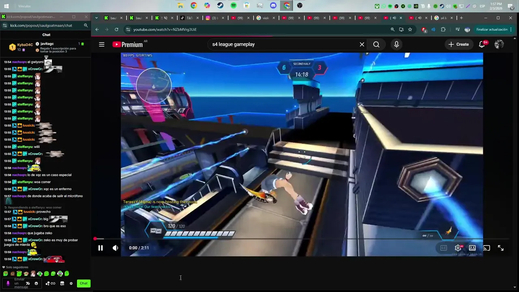Reload the YouTube page
This screenshot has height=292, width=519.
click(116, 30)
